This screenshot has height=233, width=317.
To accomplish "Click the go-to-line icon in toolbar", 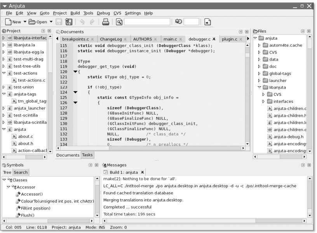I will pos(178,22).
